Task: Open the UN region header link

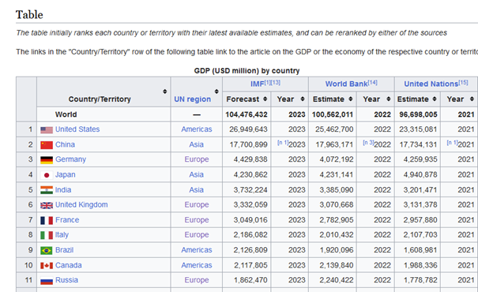Action: pyautogui.click(x=192, y=99)
